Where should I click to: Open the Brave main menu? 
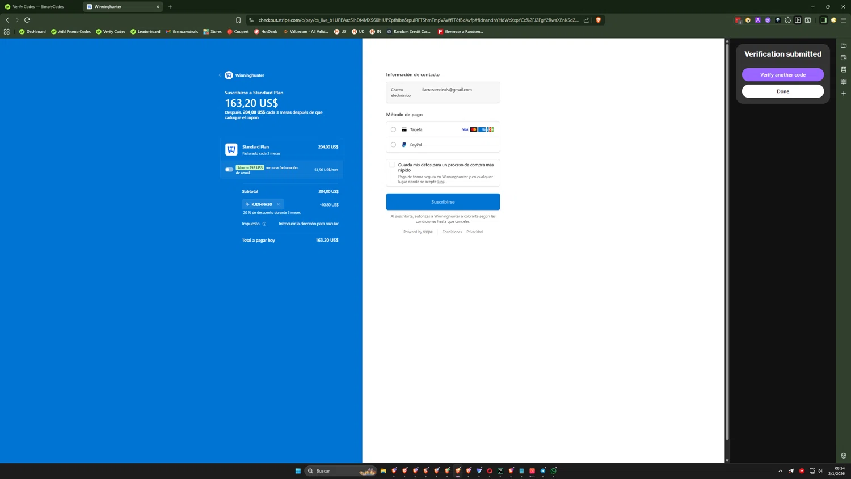844,20
